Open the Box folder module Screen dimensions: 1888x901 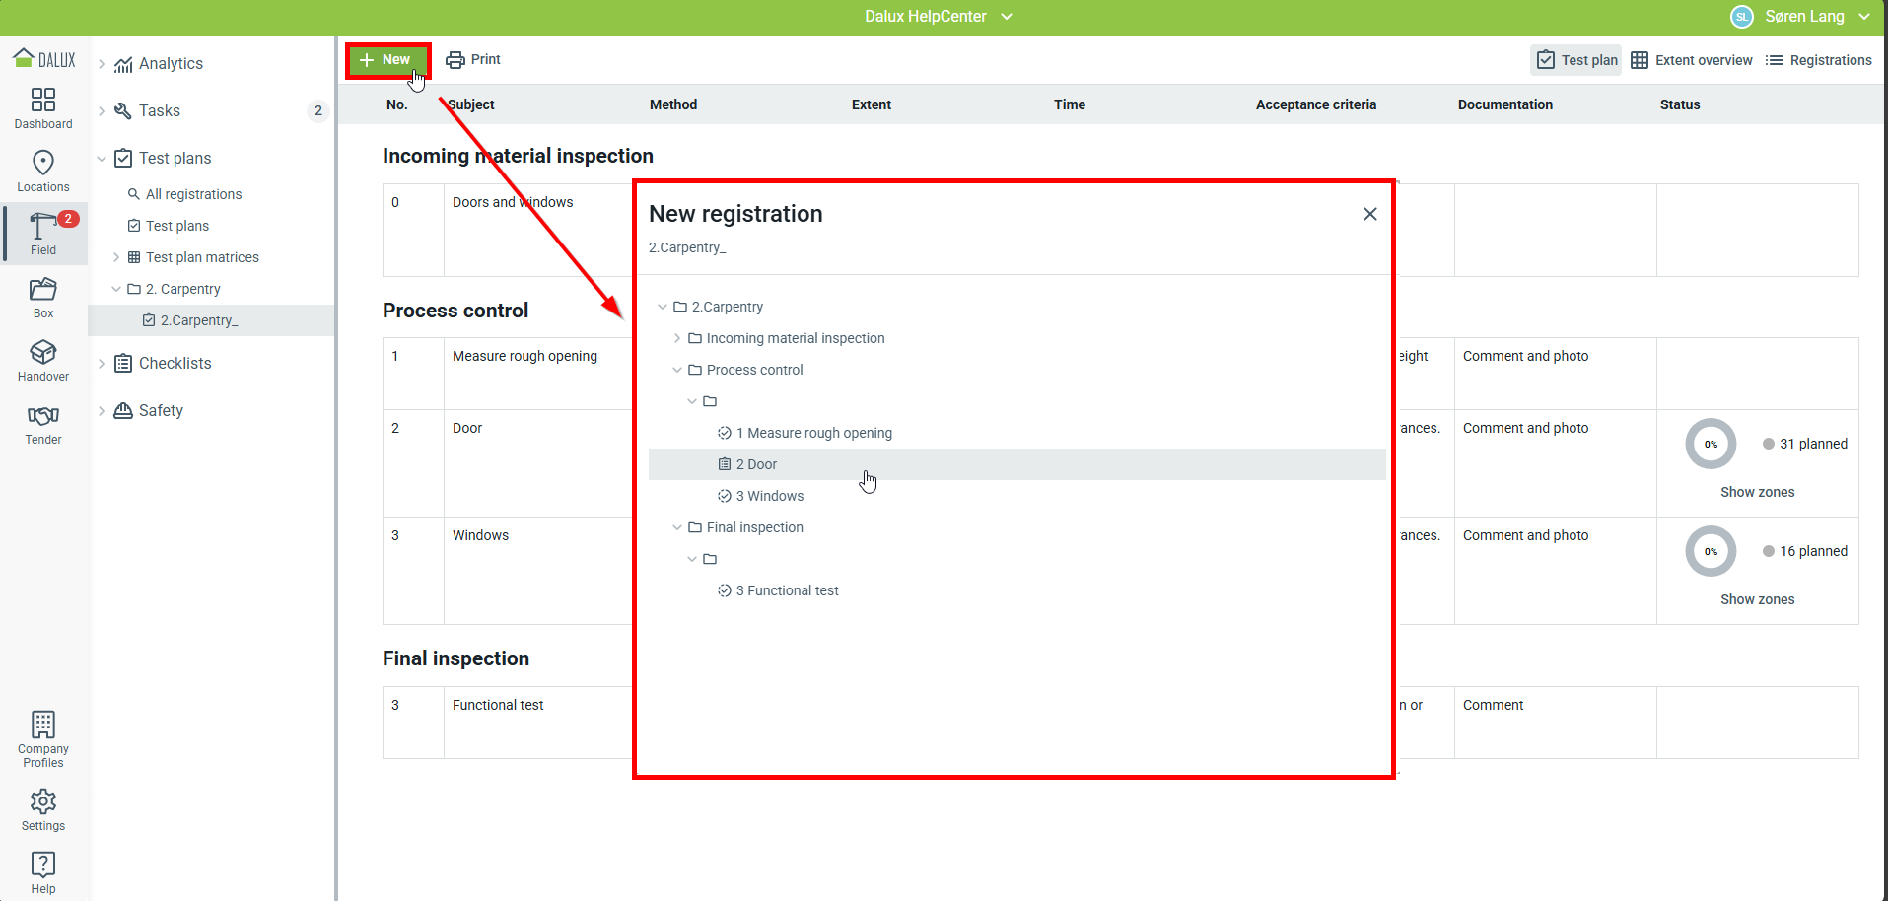click(x=43, y=290)
